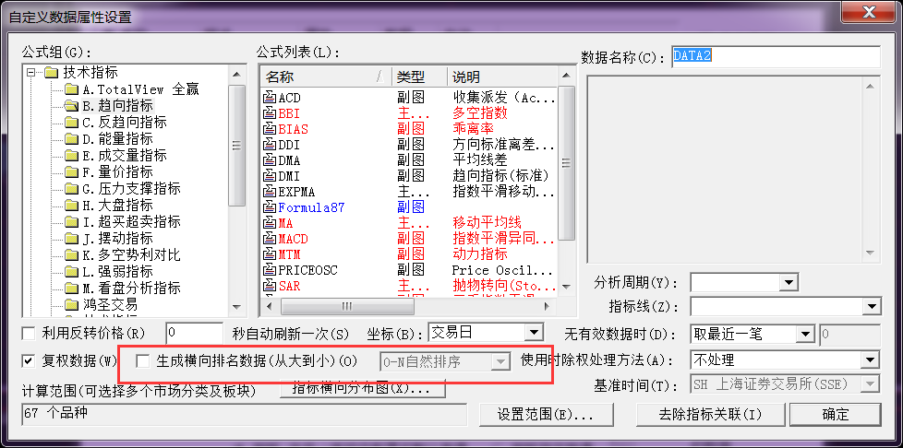
Task: Expand the 坐标 交易日 dropdown
Action: coord(533,333)
